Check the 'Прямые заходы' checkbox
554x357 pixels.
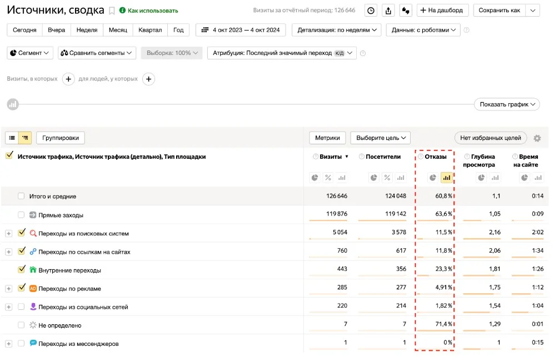coord(21,215)
